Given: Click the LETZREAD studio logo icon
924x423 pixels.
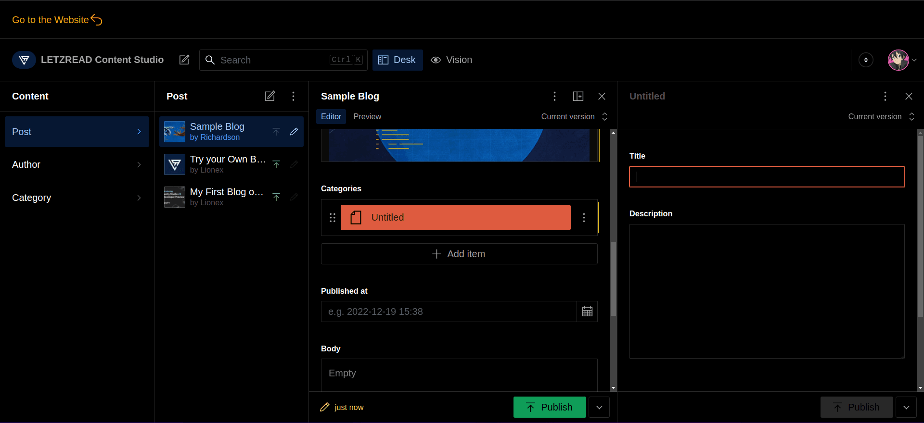Looking at the screenshot, I should click(x=24, y=60).
